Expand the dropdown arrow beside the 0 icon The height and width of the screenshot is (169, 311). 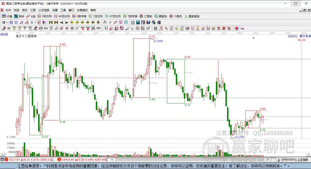point(35,22)
